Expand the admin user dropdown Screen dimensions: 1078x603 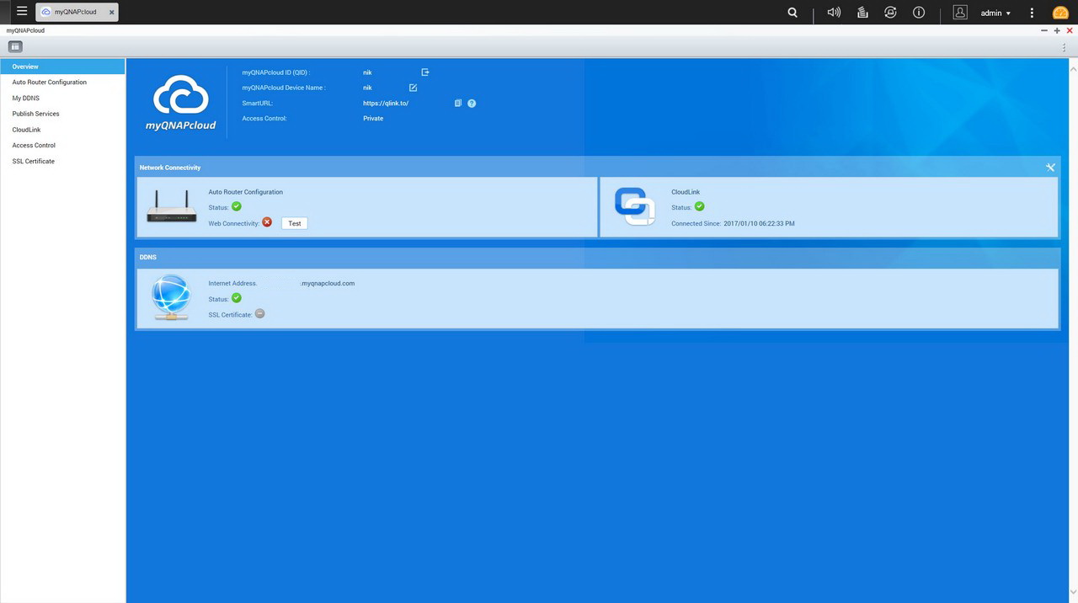pyautogui.click(x=995, y=13)
